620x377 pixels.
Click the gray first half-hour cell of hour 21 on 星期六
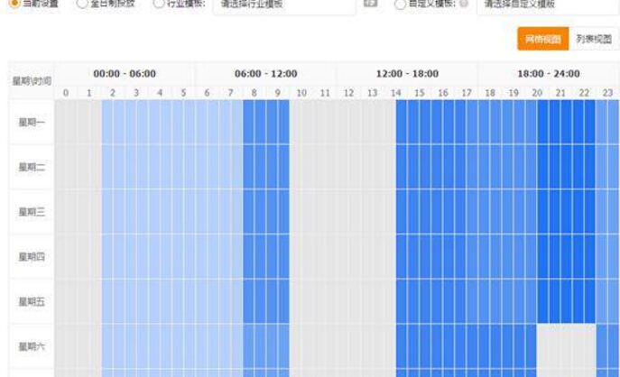coord(555,346)
